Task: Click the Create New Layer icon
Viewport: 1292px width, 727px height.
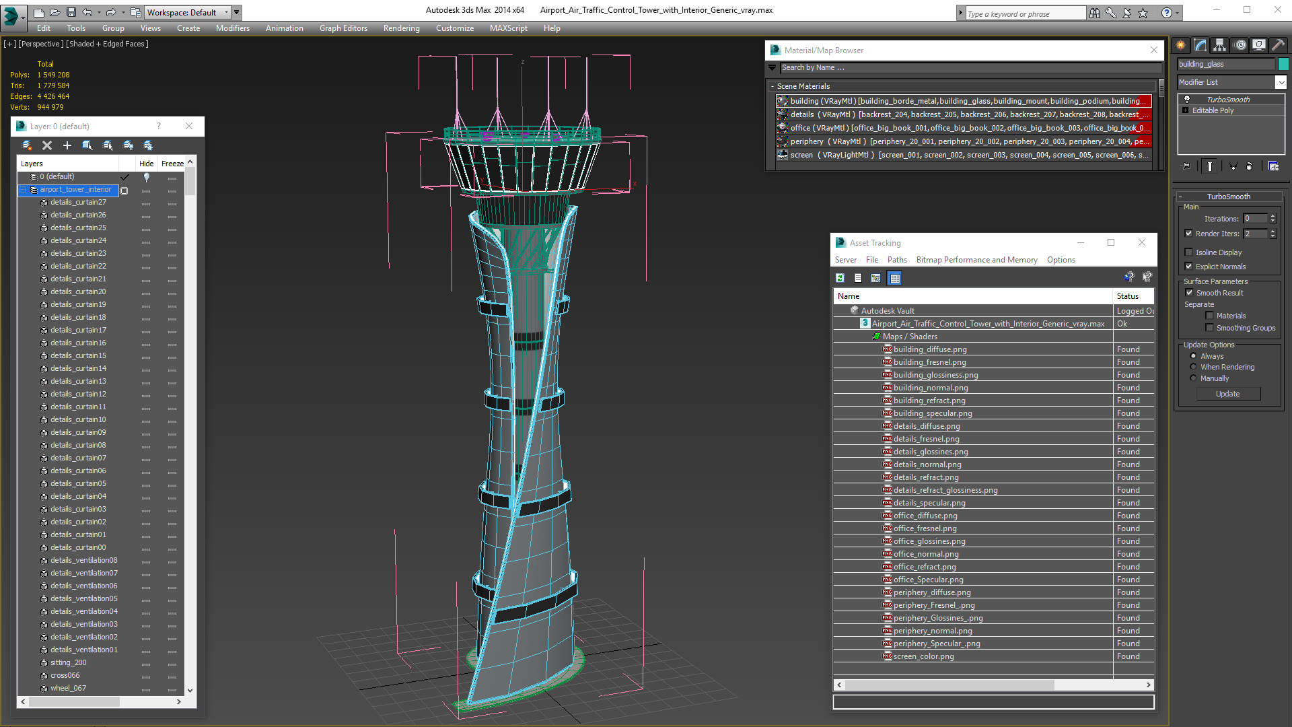Action: point(27,145)
